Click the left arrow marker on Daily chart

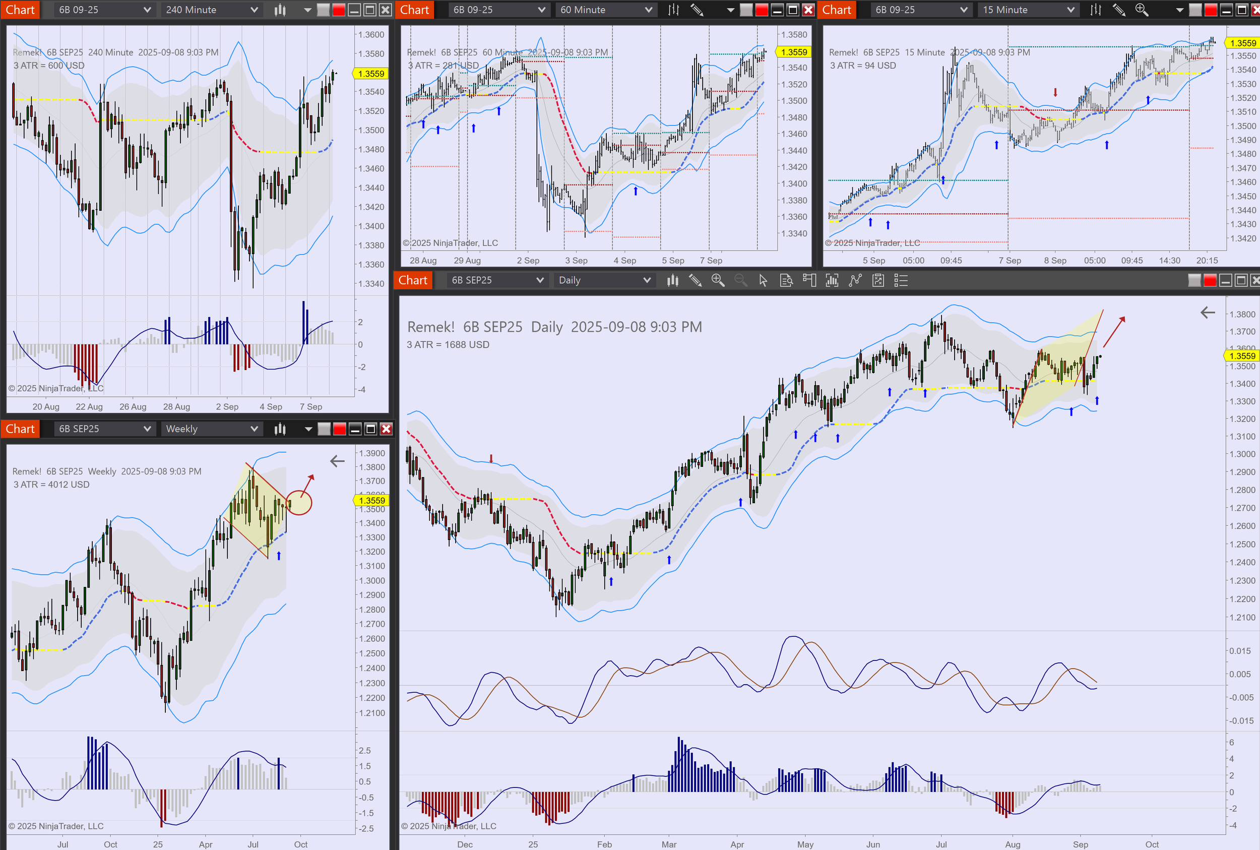(x=1208, y=312)
